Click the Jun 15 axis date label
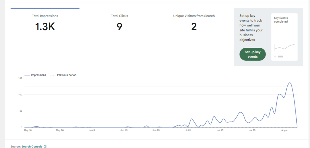 tap(124, 130)
